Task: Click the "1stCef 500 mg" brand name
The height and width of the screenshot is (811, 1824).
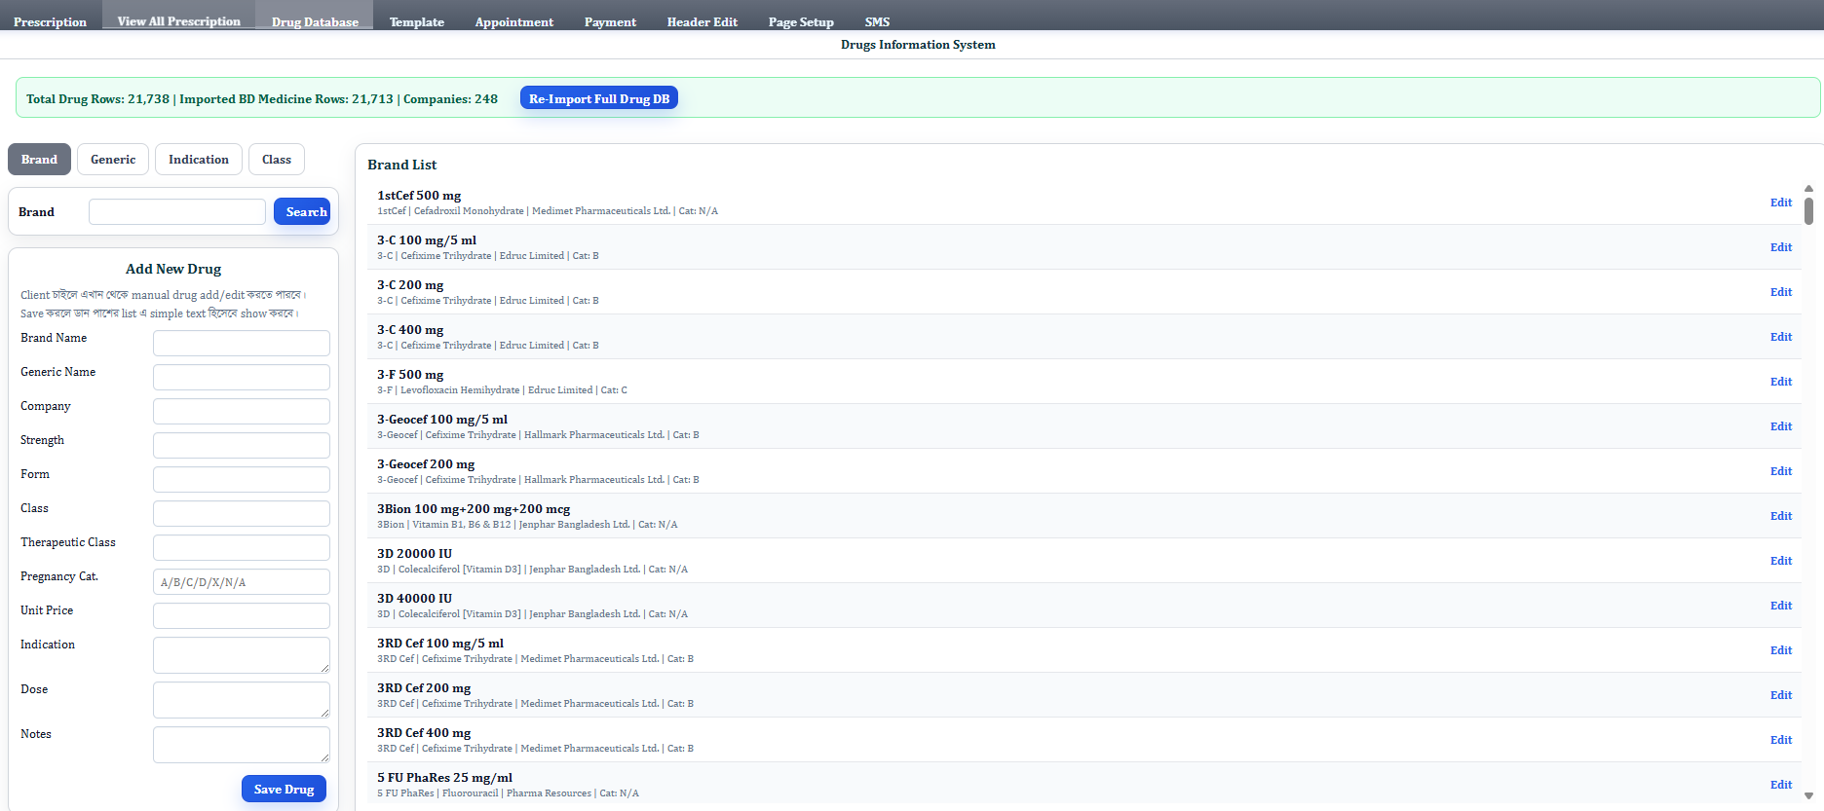Action: click(x=419, y=196)
